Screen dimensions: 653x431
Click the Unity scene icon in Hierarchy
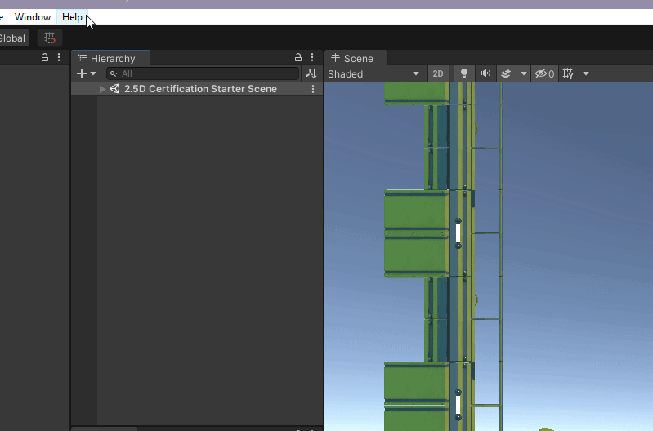click(x=114, y=89)
